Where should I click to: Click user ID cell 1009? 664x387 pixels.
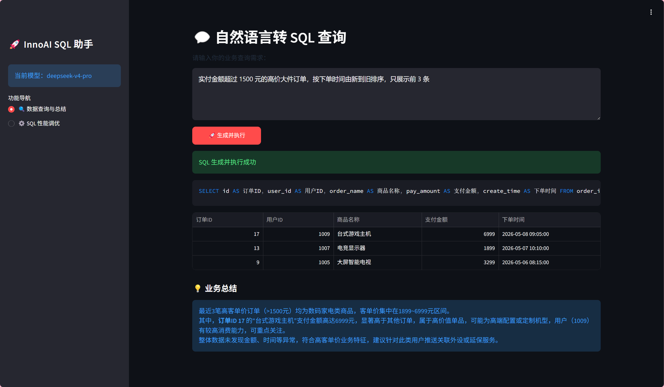click(x=298, y=234)
